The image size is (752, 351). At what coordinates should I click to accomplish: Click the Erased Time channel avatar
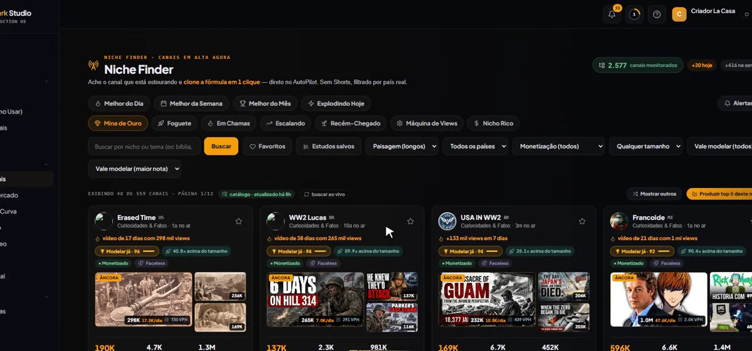click(x=104, y=221)
